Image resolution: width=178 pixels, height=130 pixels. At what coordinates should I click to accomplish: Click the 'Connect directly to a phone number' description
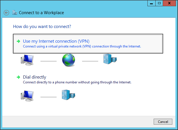[77, 82]
